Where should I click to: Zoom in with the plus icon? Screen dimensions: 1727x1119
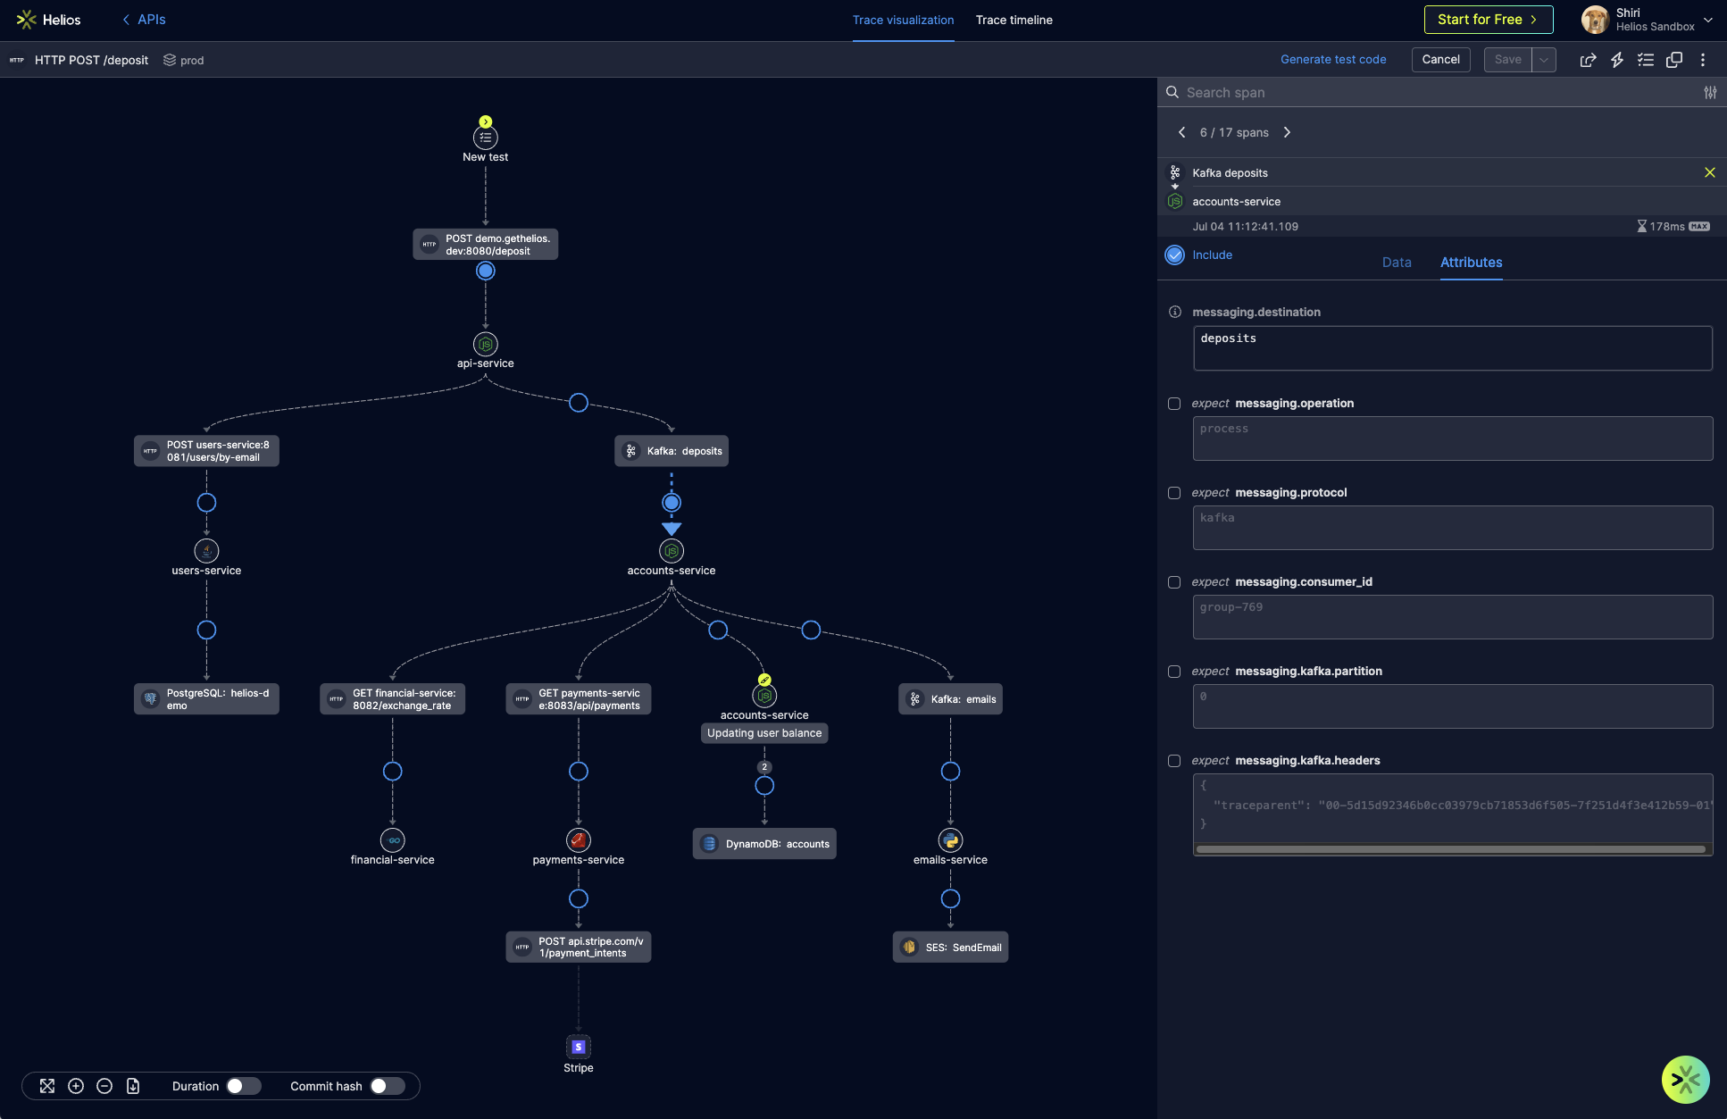point(76,1086)
